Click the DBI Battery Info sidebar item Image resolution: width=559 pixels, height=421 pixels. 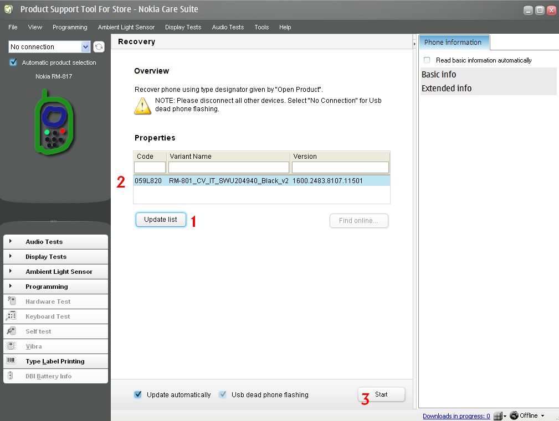(55, 376)
